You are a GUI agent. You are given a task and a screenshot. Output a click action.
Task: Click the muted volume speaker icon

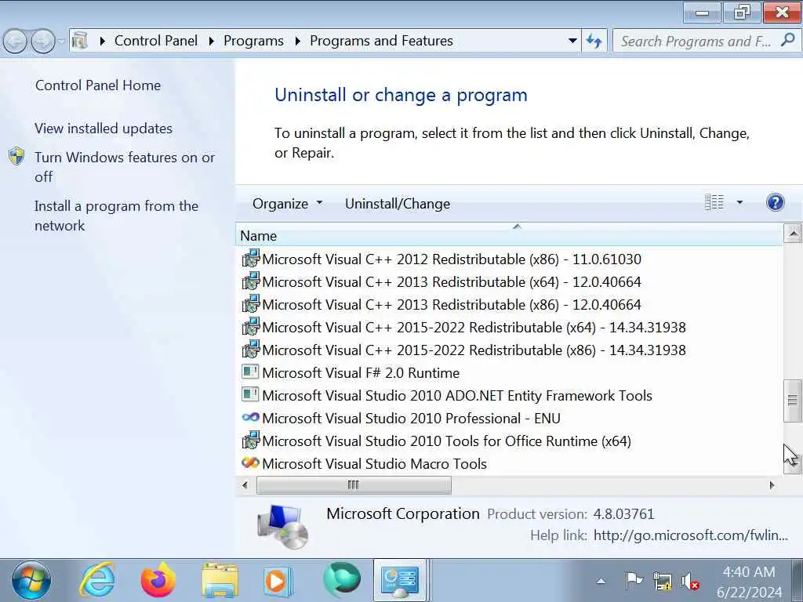tap(690, 582)
